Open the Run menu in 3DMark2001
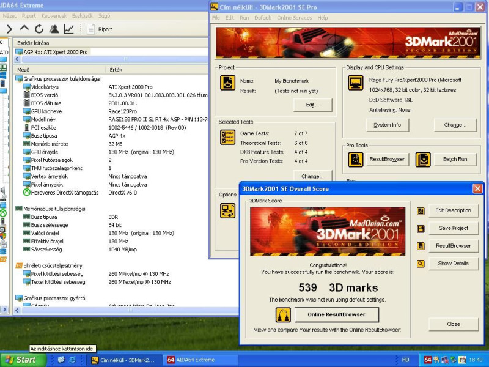 tap(244, 18)
